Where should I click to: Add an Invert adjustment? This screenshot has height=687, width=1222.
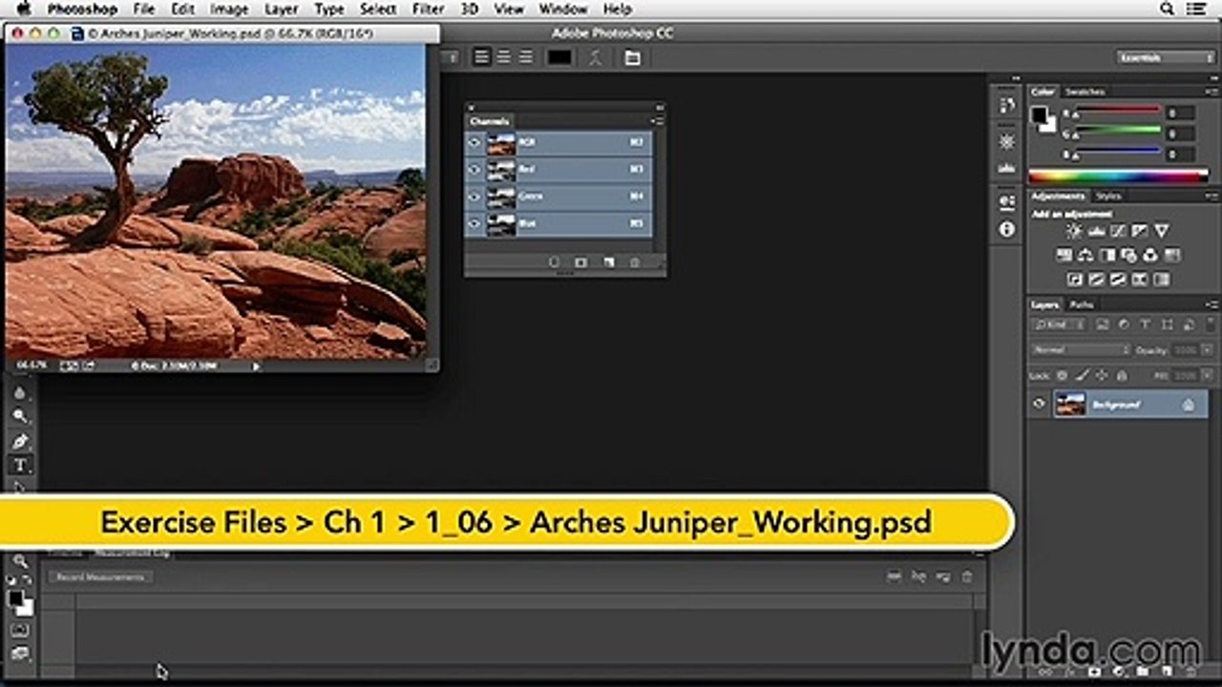[x=1074, y=280]
